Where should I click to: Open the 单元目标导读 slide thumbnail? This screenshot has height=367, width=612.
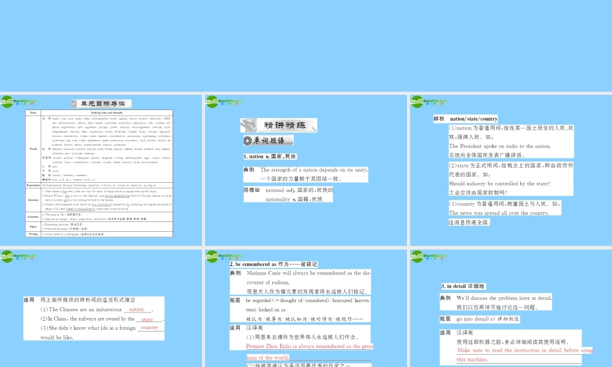[101, 170]
